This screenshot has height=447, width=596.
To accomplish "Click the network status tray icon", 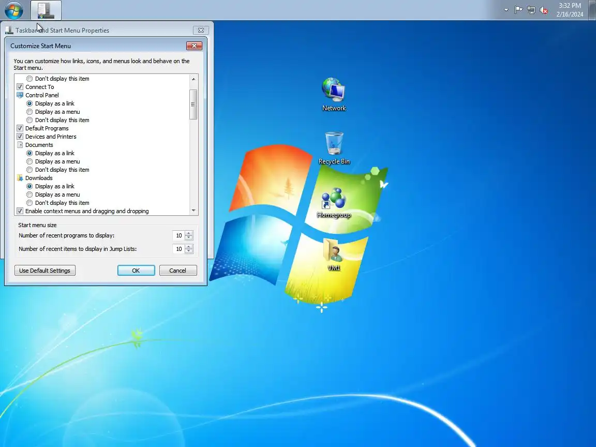I will [x=531, y=10].
